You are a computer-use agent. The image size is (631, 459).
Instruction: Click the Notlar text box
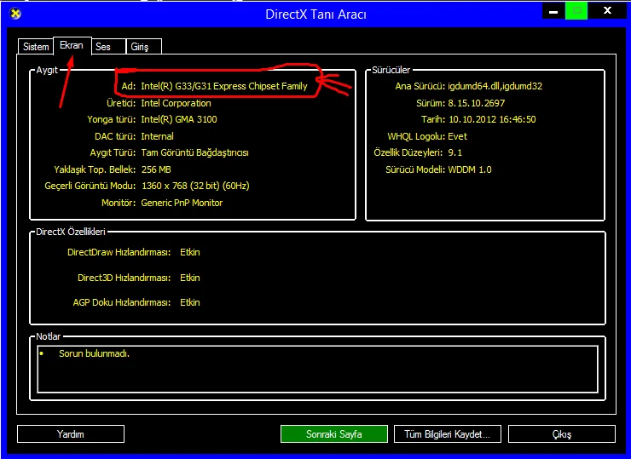(x=317, y=369)
